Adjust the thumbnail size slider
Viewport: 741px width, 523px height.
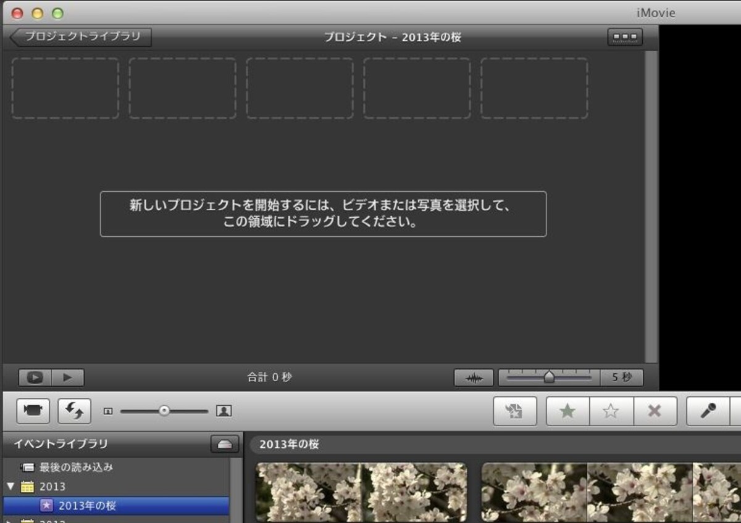(164, 411)
